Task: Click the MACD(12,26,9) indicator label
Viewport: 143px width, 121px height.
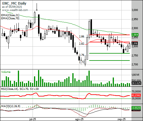Action: click(x=11, y=106)
